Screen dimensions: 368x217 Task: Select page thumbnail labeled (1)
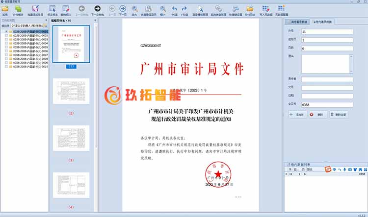pos(71,44)
